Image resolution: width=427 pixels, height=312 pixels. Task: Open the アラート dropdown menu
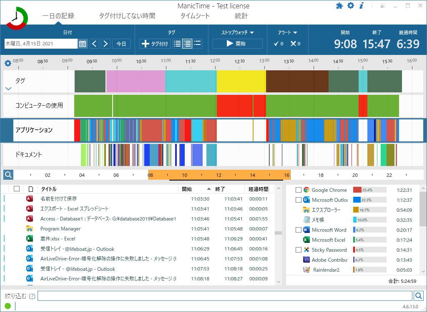(x=287, y=32)
